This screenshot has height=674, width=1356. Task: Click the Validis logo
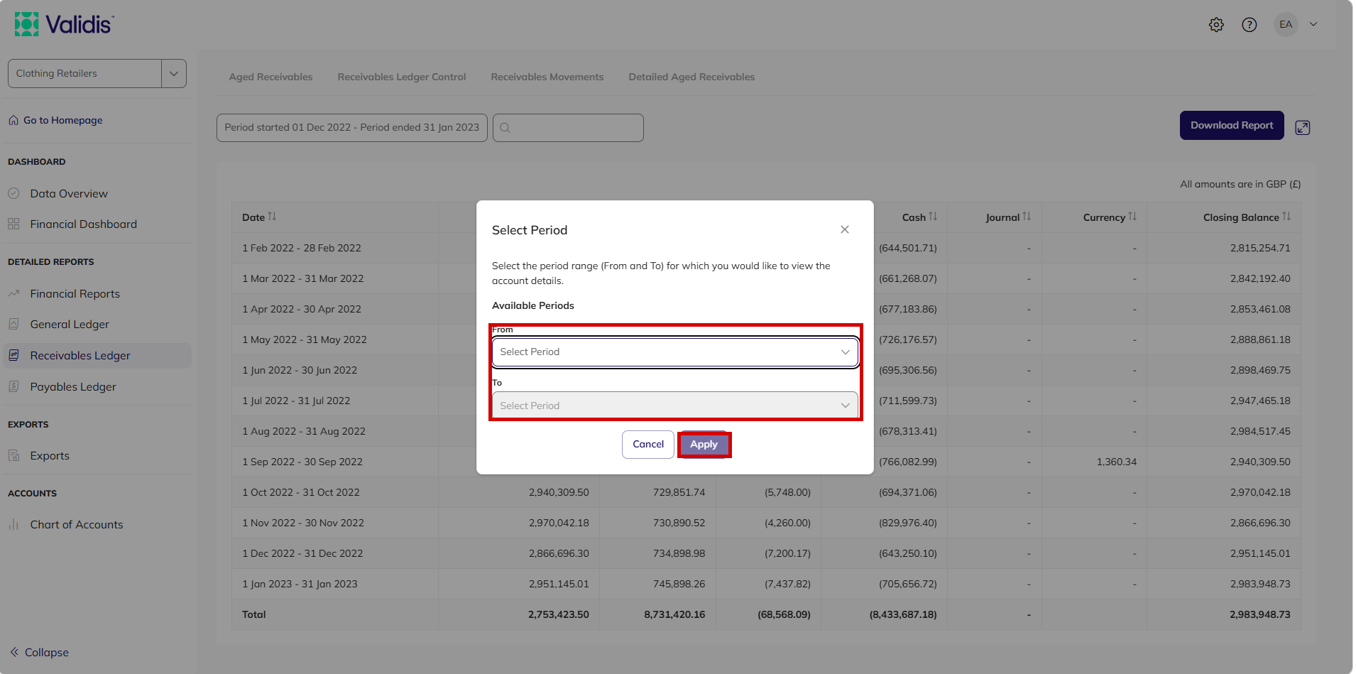pyautogui.click(x=64, y=24)
